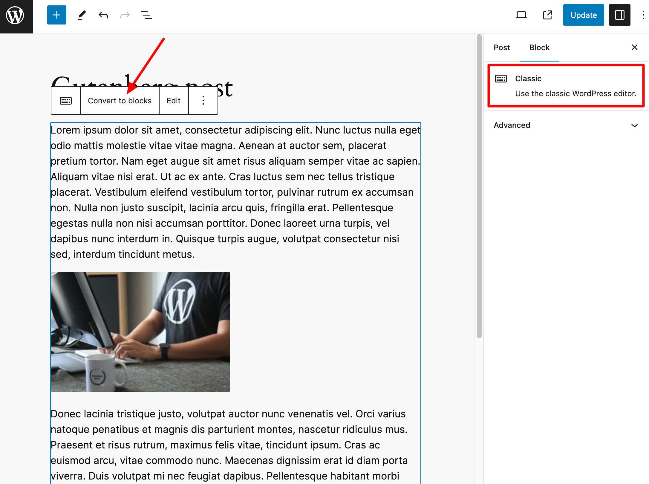Select the Tools pencil icon
The height and width of the screenshot is (484, 649).
point(82,15)
